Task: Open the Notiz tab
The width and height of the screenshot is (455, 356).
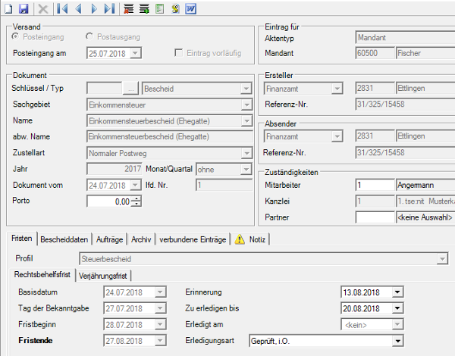Action: coord(251,239)
